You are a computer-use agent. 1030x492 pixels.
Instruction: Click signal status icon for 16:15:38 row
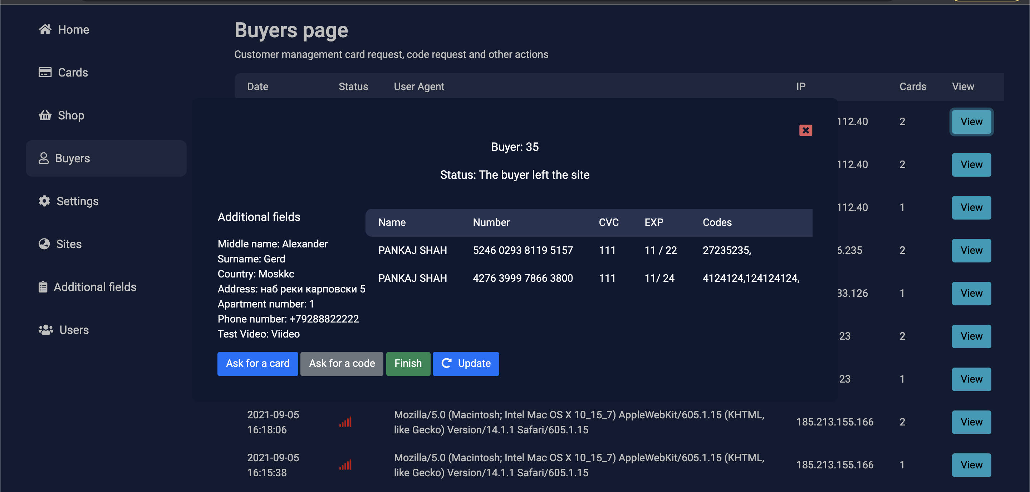coord(345,464)
